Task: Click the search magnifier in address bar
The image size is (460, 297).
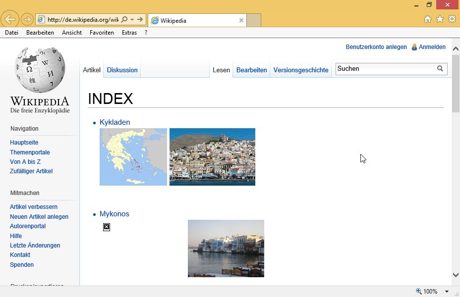Action: pyautogui.click(x=124, y=19)
